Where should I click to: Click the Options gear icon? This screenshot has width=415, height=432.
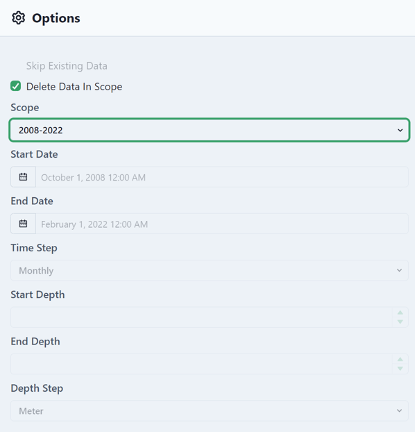click(19, 18)
